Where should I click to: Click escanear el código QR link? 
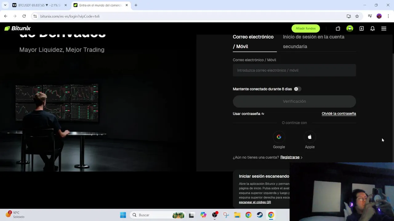[x=255, y=202]
